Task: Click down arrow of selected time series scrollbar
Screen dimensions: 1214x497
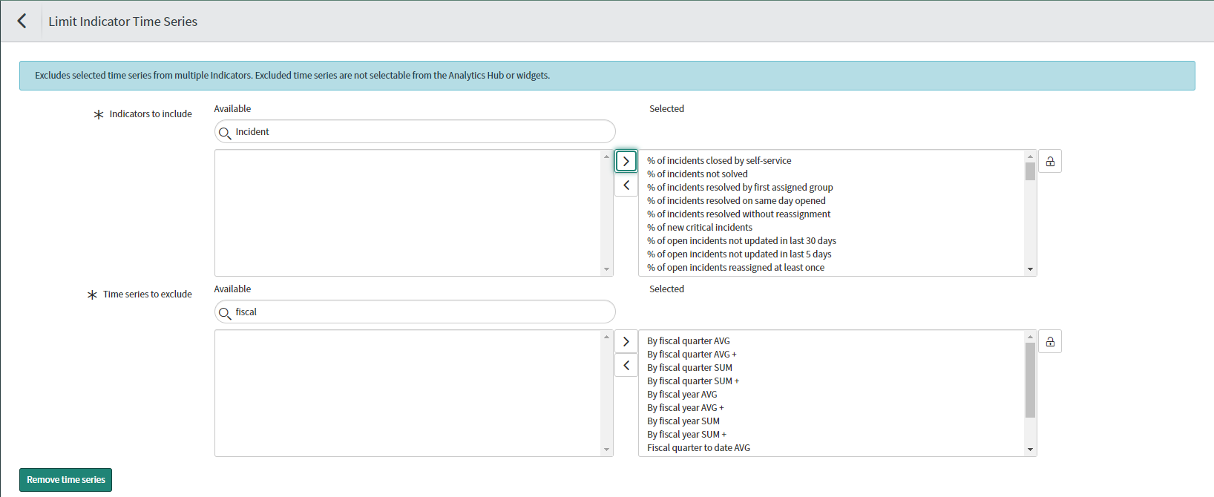Action: pyautogui.click(x=1030, y=450)
